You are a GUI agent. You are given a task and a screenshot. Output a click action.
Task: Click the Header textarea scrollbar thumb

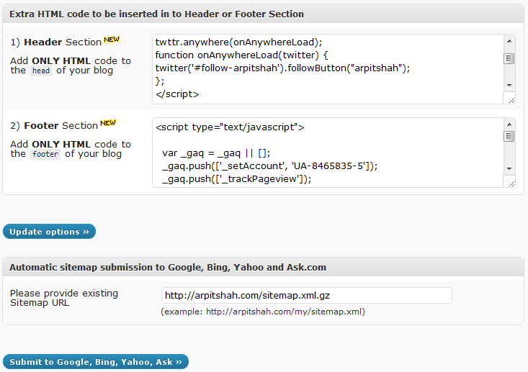coord(509,58)
